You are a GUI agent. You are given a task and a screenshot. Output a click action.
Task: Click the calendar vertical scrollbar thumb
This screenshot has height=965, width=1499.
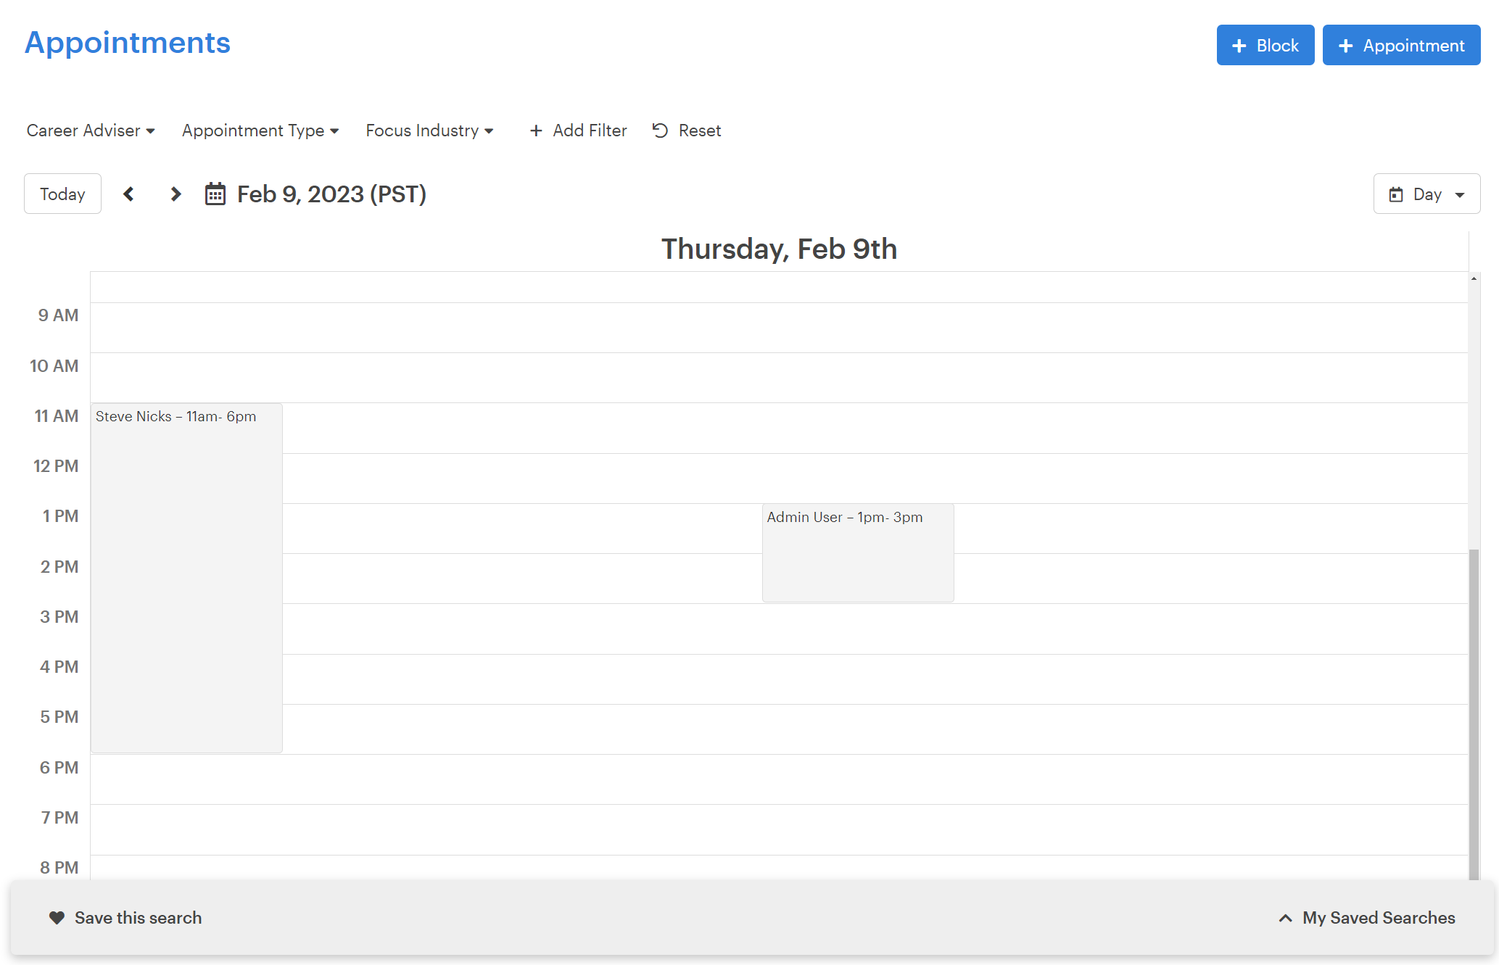pos(1474,711)
